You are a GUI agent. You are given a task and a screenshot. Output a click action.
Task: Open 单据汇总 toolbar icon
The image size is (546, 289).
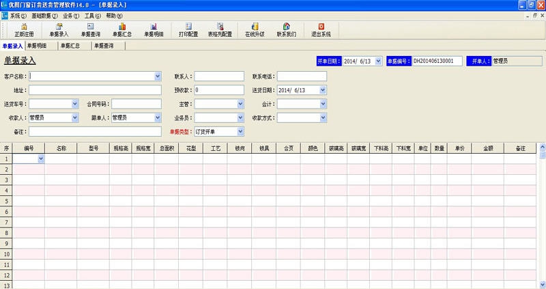[122, 29]
